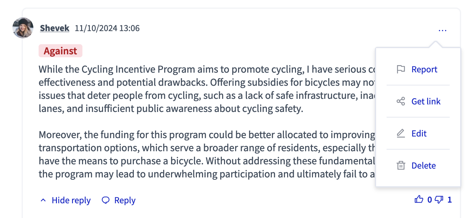
Task: Click Shevek's profile avatar picture
Action: [23, 28]
